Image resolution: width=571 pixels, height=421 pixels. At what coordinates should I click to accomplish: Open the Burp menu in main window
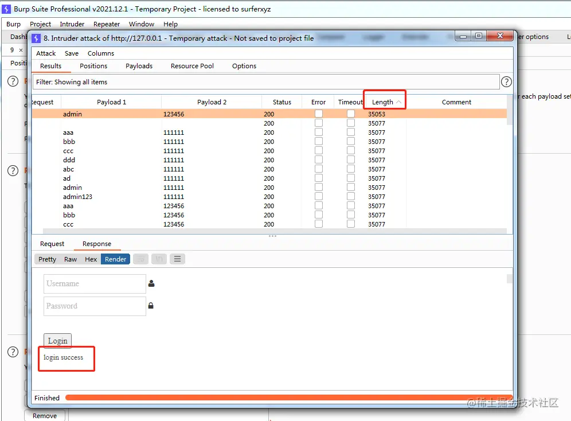[x=14, y=24]
